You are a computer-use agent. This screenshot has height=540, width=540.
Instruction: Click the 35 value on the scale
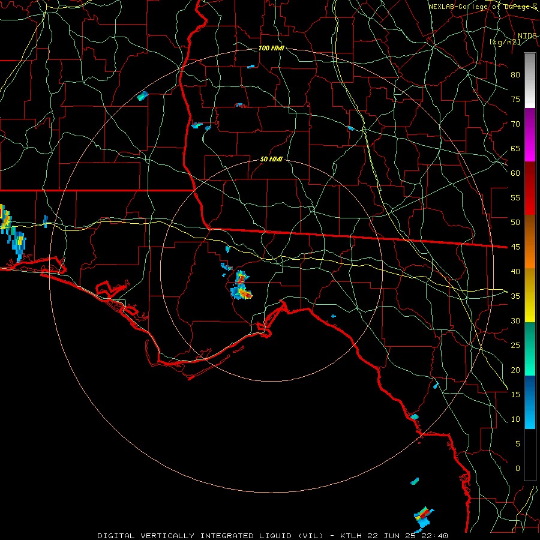(x=515, y=296)
